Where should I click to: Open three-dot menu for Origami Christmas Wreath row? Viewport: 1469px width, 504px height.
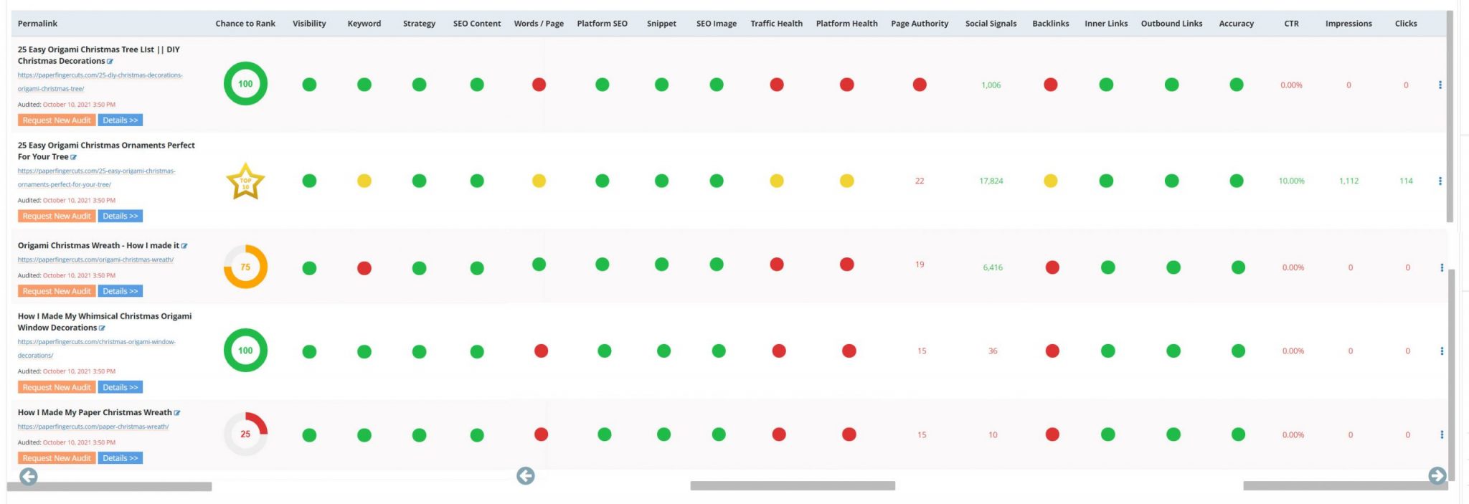point(1442,267)
